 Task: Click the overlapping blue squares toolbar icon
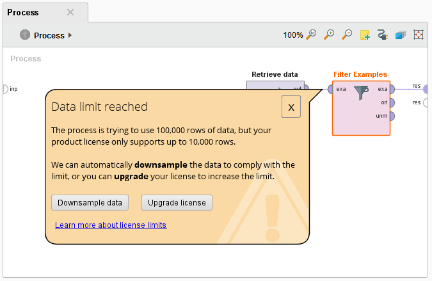pos(401,35)
